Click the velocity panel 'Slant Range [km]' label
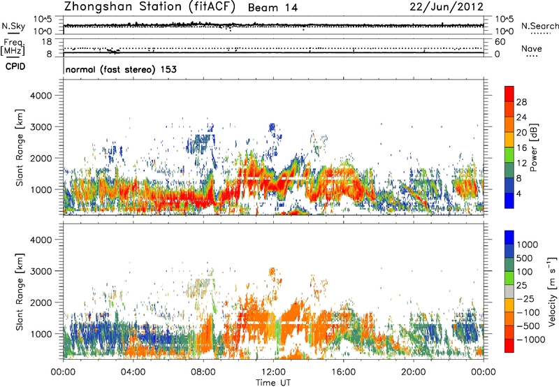Viewport: 559px width, 387px height. click(x=20, y=291)
